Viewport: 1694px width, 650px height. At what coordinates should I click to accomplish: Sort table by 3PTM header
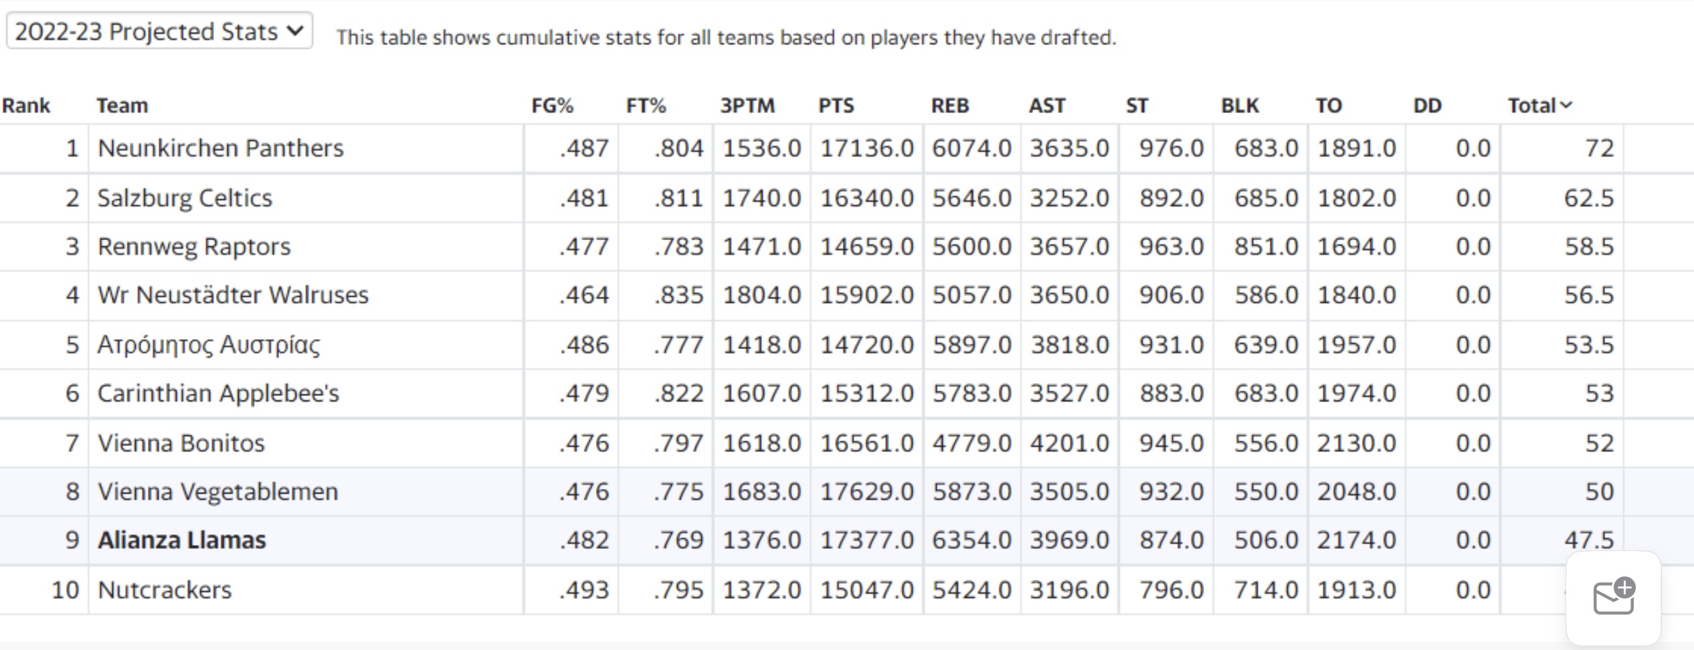pos(747,106)
